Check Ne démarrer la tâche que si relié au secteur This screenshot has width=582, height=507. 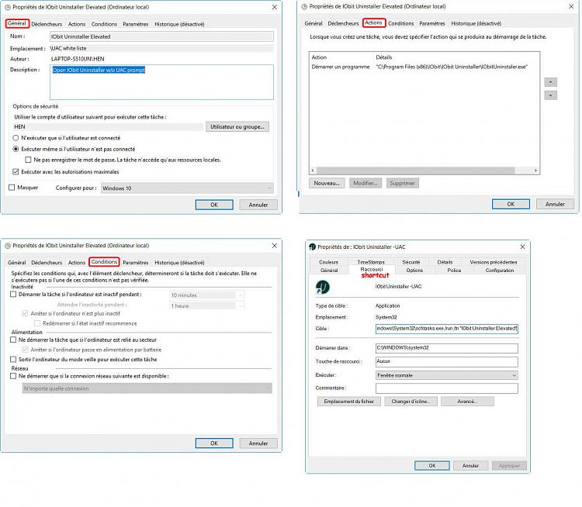point(13,340)
